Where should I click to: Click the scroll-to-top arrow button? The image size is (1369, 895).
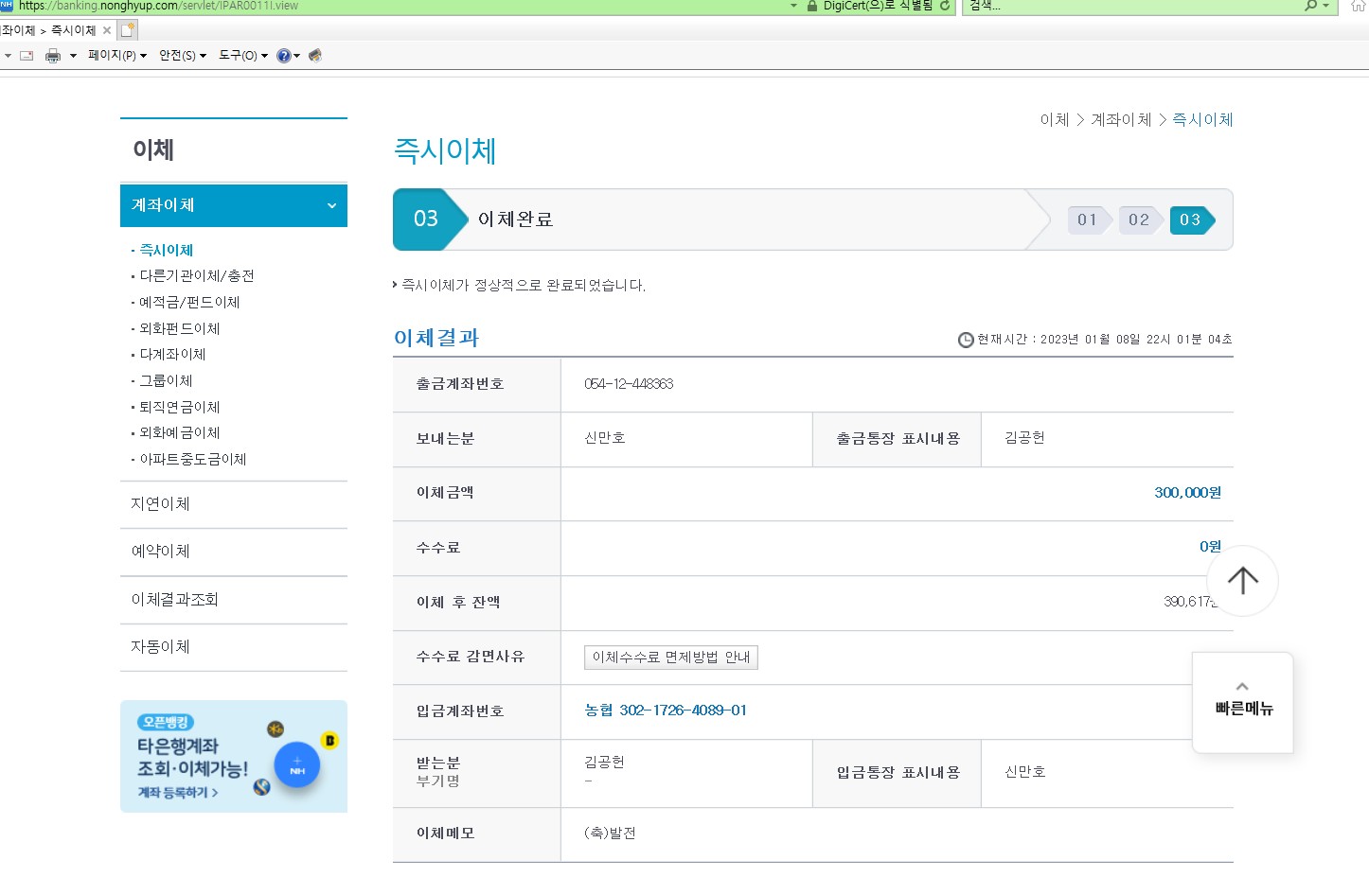(1243, 581)
